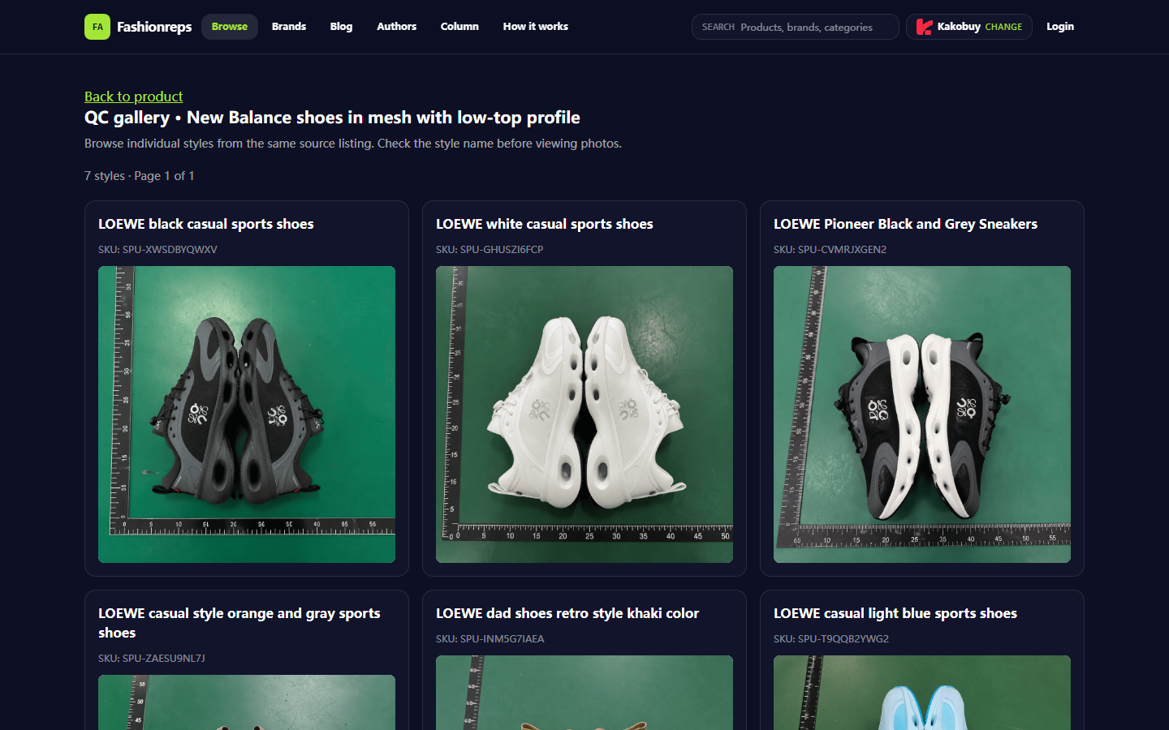
Task: Focus the Products, brands, categories search field
Action: 796,27
